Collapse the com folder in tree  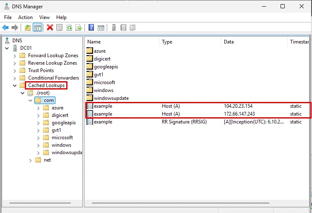click(31, 100)
